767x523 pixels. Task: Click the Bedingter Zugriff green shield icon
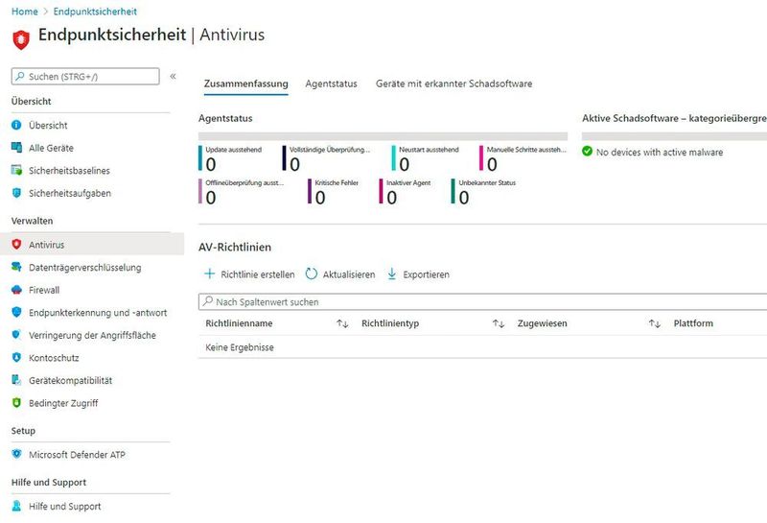16,402
